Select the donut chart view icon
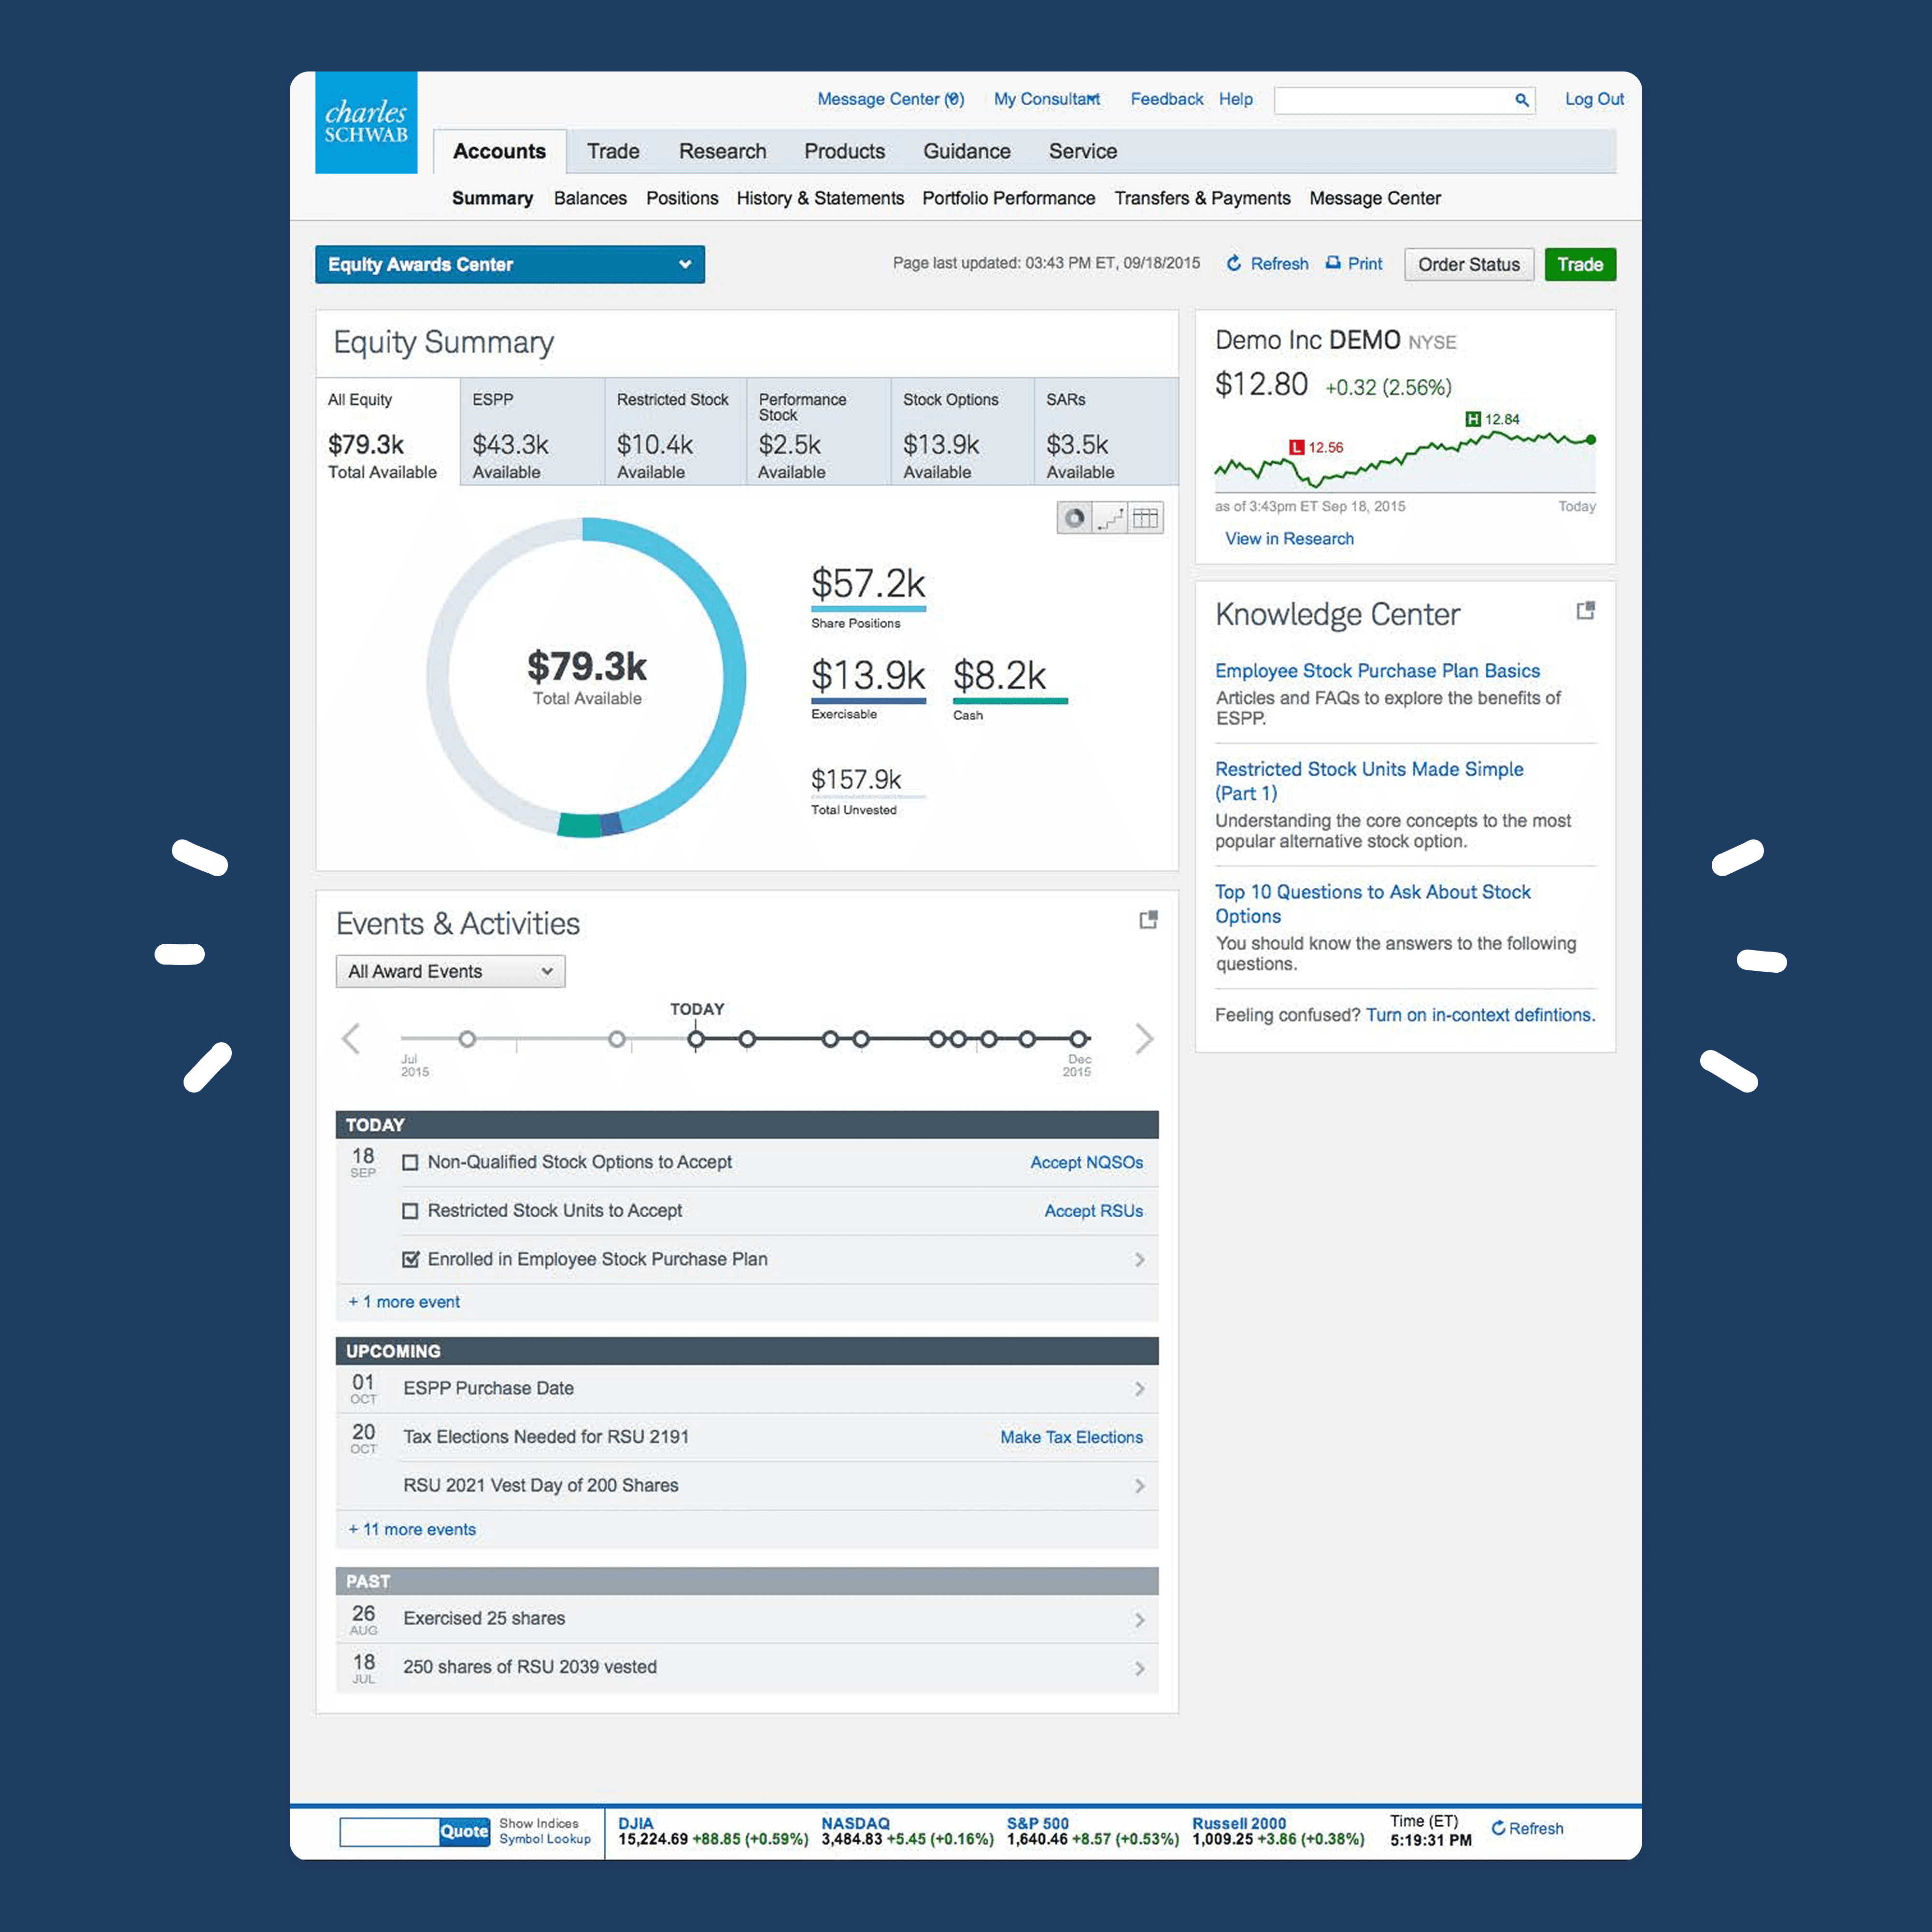 point(1074,518)
